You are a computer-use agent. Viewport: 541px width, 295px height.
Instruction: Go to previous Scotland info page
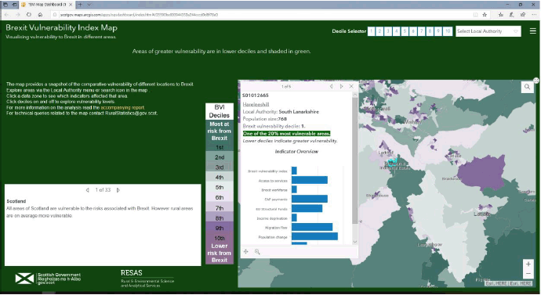tap(87, 190)
